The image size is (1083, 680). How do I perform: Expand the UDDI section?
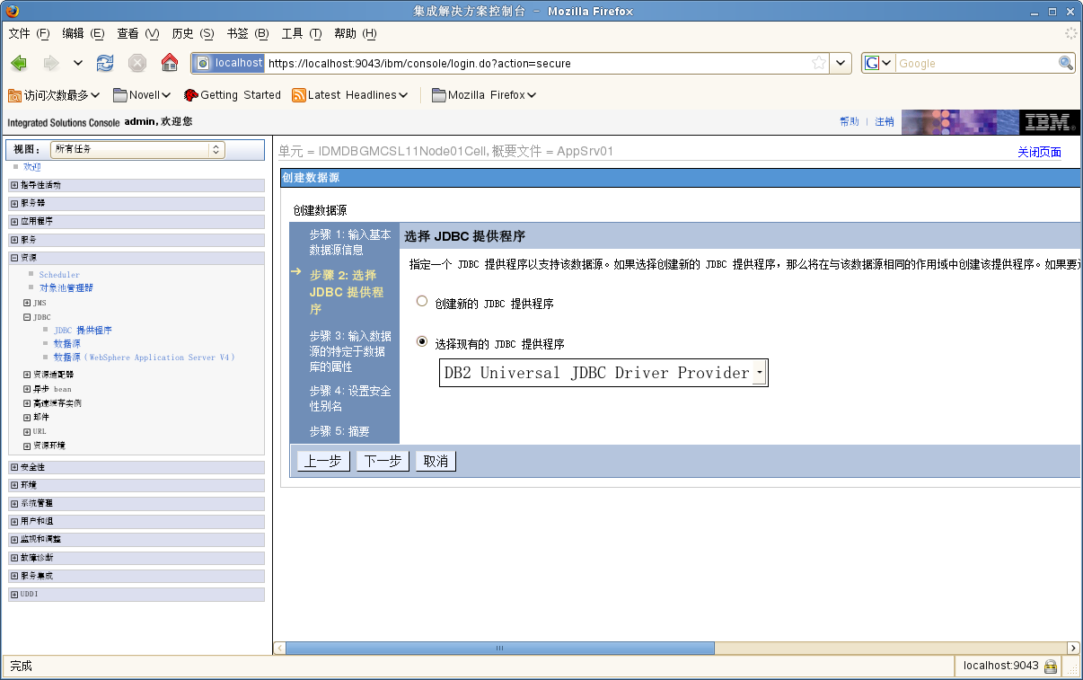click(x=14, y=594)
